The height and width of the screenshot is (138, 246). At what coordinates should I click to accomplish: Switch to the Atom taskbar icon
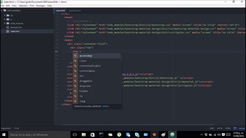tap(172, 135)
